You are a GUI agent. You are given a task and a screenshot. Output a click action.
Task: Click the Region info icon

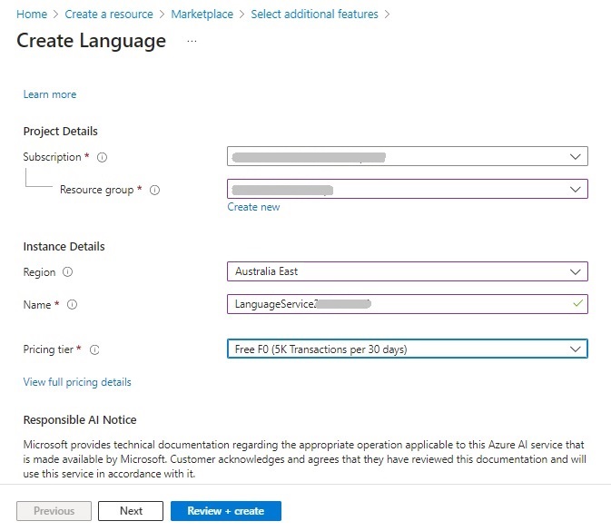[68, 272]
